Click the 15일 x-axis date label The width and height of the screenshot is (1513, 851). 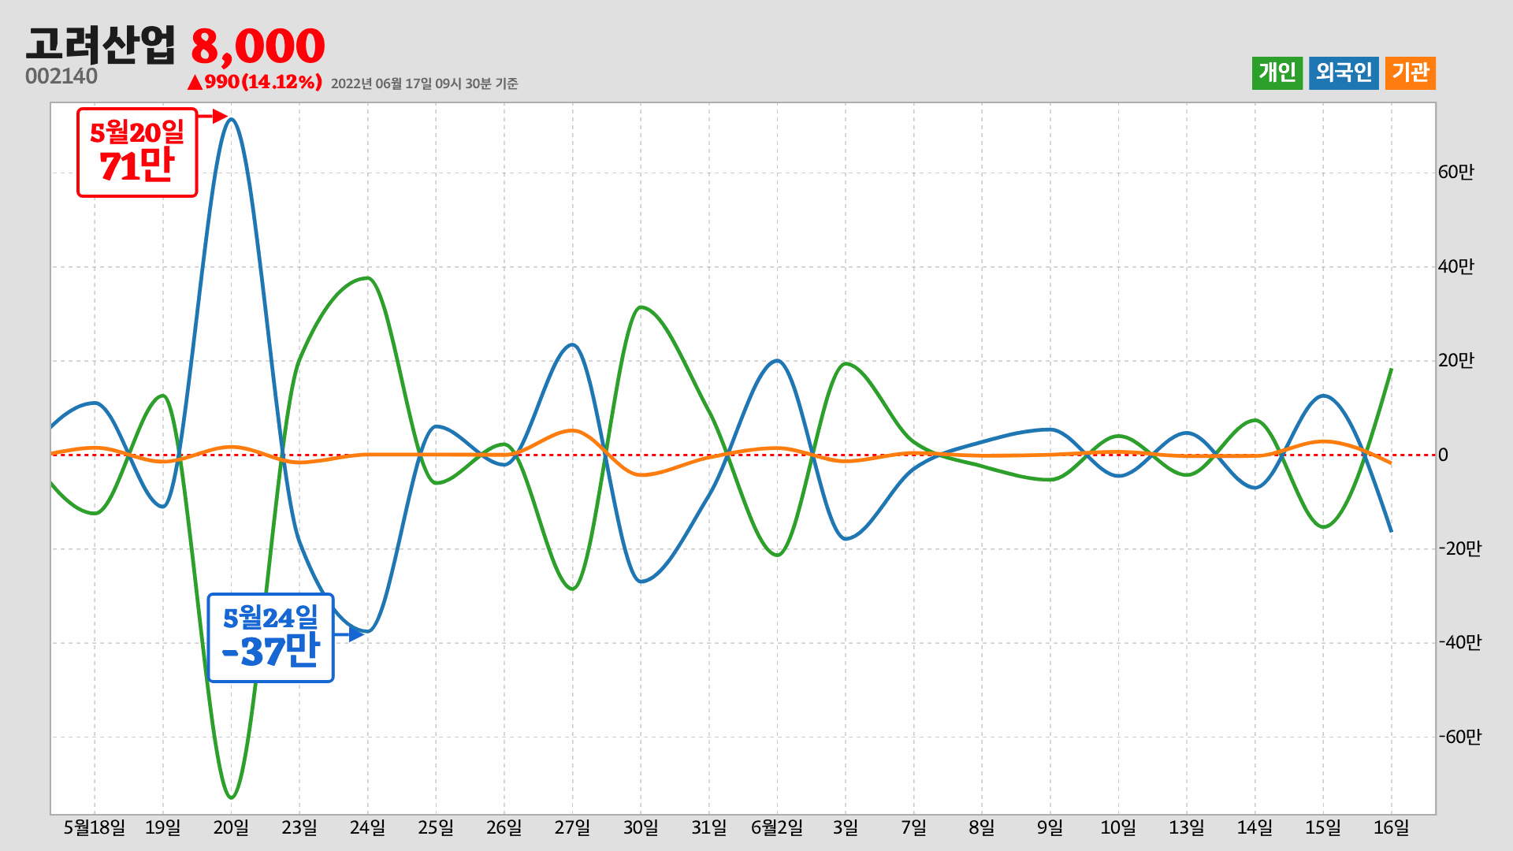click(1323, 827)
